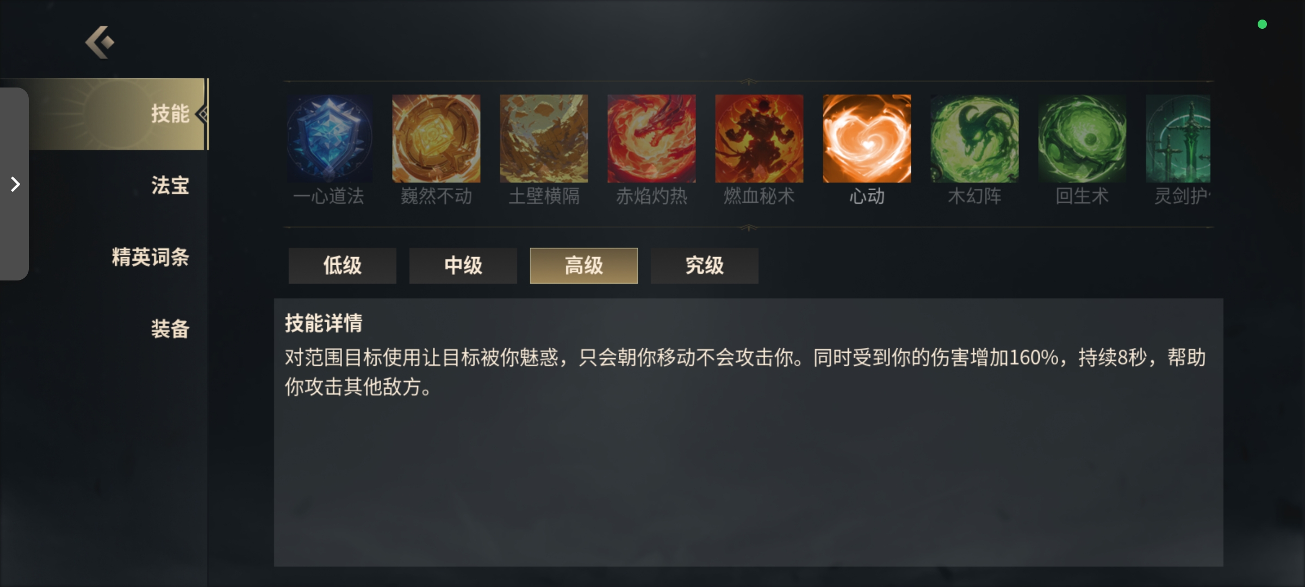Go back using the arrow icon

[x=100, y=42]
